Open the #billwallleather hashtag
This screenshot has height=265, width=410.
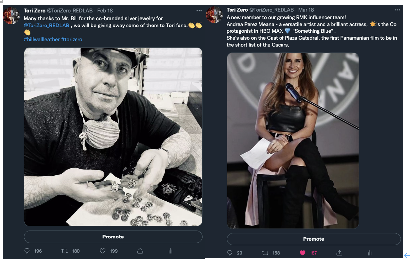tap(41, 39)
